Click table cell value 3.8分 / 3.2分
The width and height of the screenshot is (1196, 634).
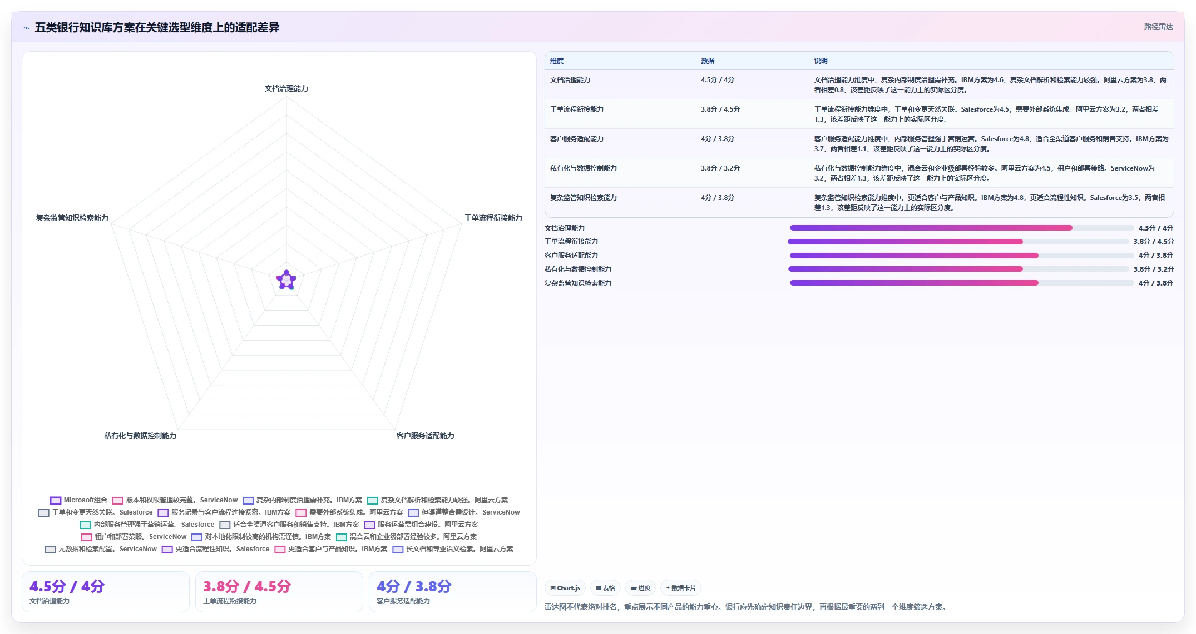720,168
